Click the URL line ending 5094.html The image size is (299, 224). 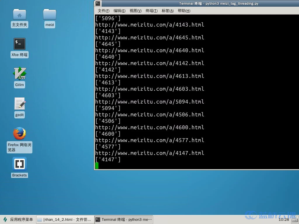(x=149, y=102)
